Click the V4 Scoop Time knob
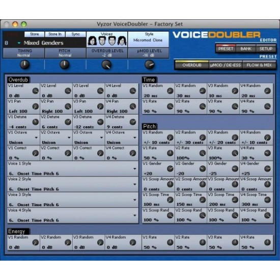The height and width of the screenshot is (280, 280). pos(267,200)
